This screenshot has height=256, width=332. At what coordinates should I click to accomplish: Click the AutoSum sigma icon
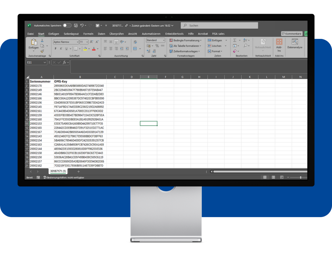(x=235, y=40)
